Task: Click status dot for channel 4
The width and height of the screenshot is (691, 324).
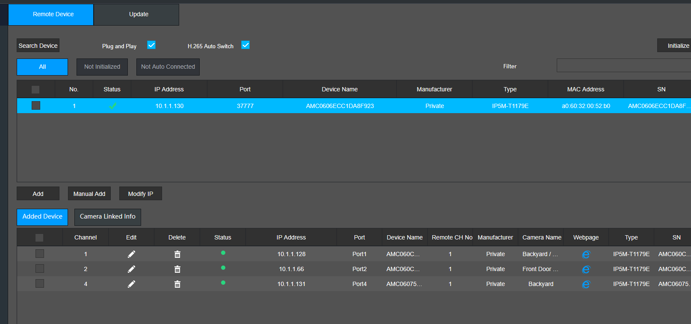Action: (223, 283)
